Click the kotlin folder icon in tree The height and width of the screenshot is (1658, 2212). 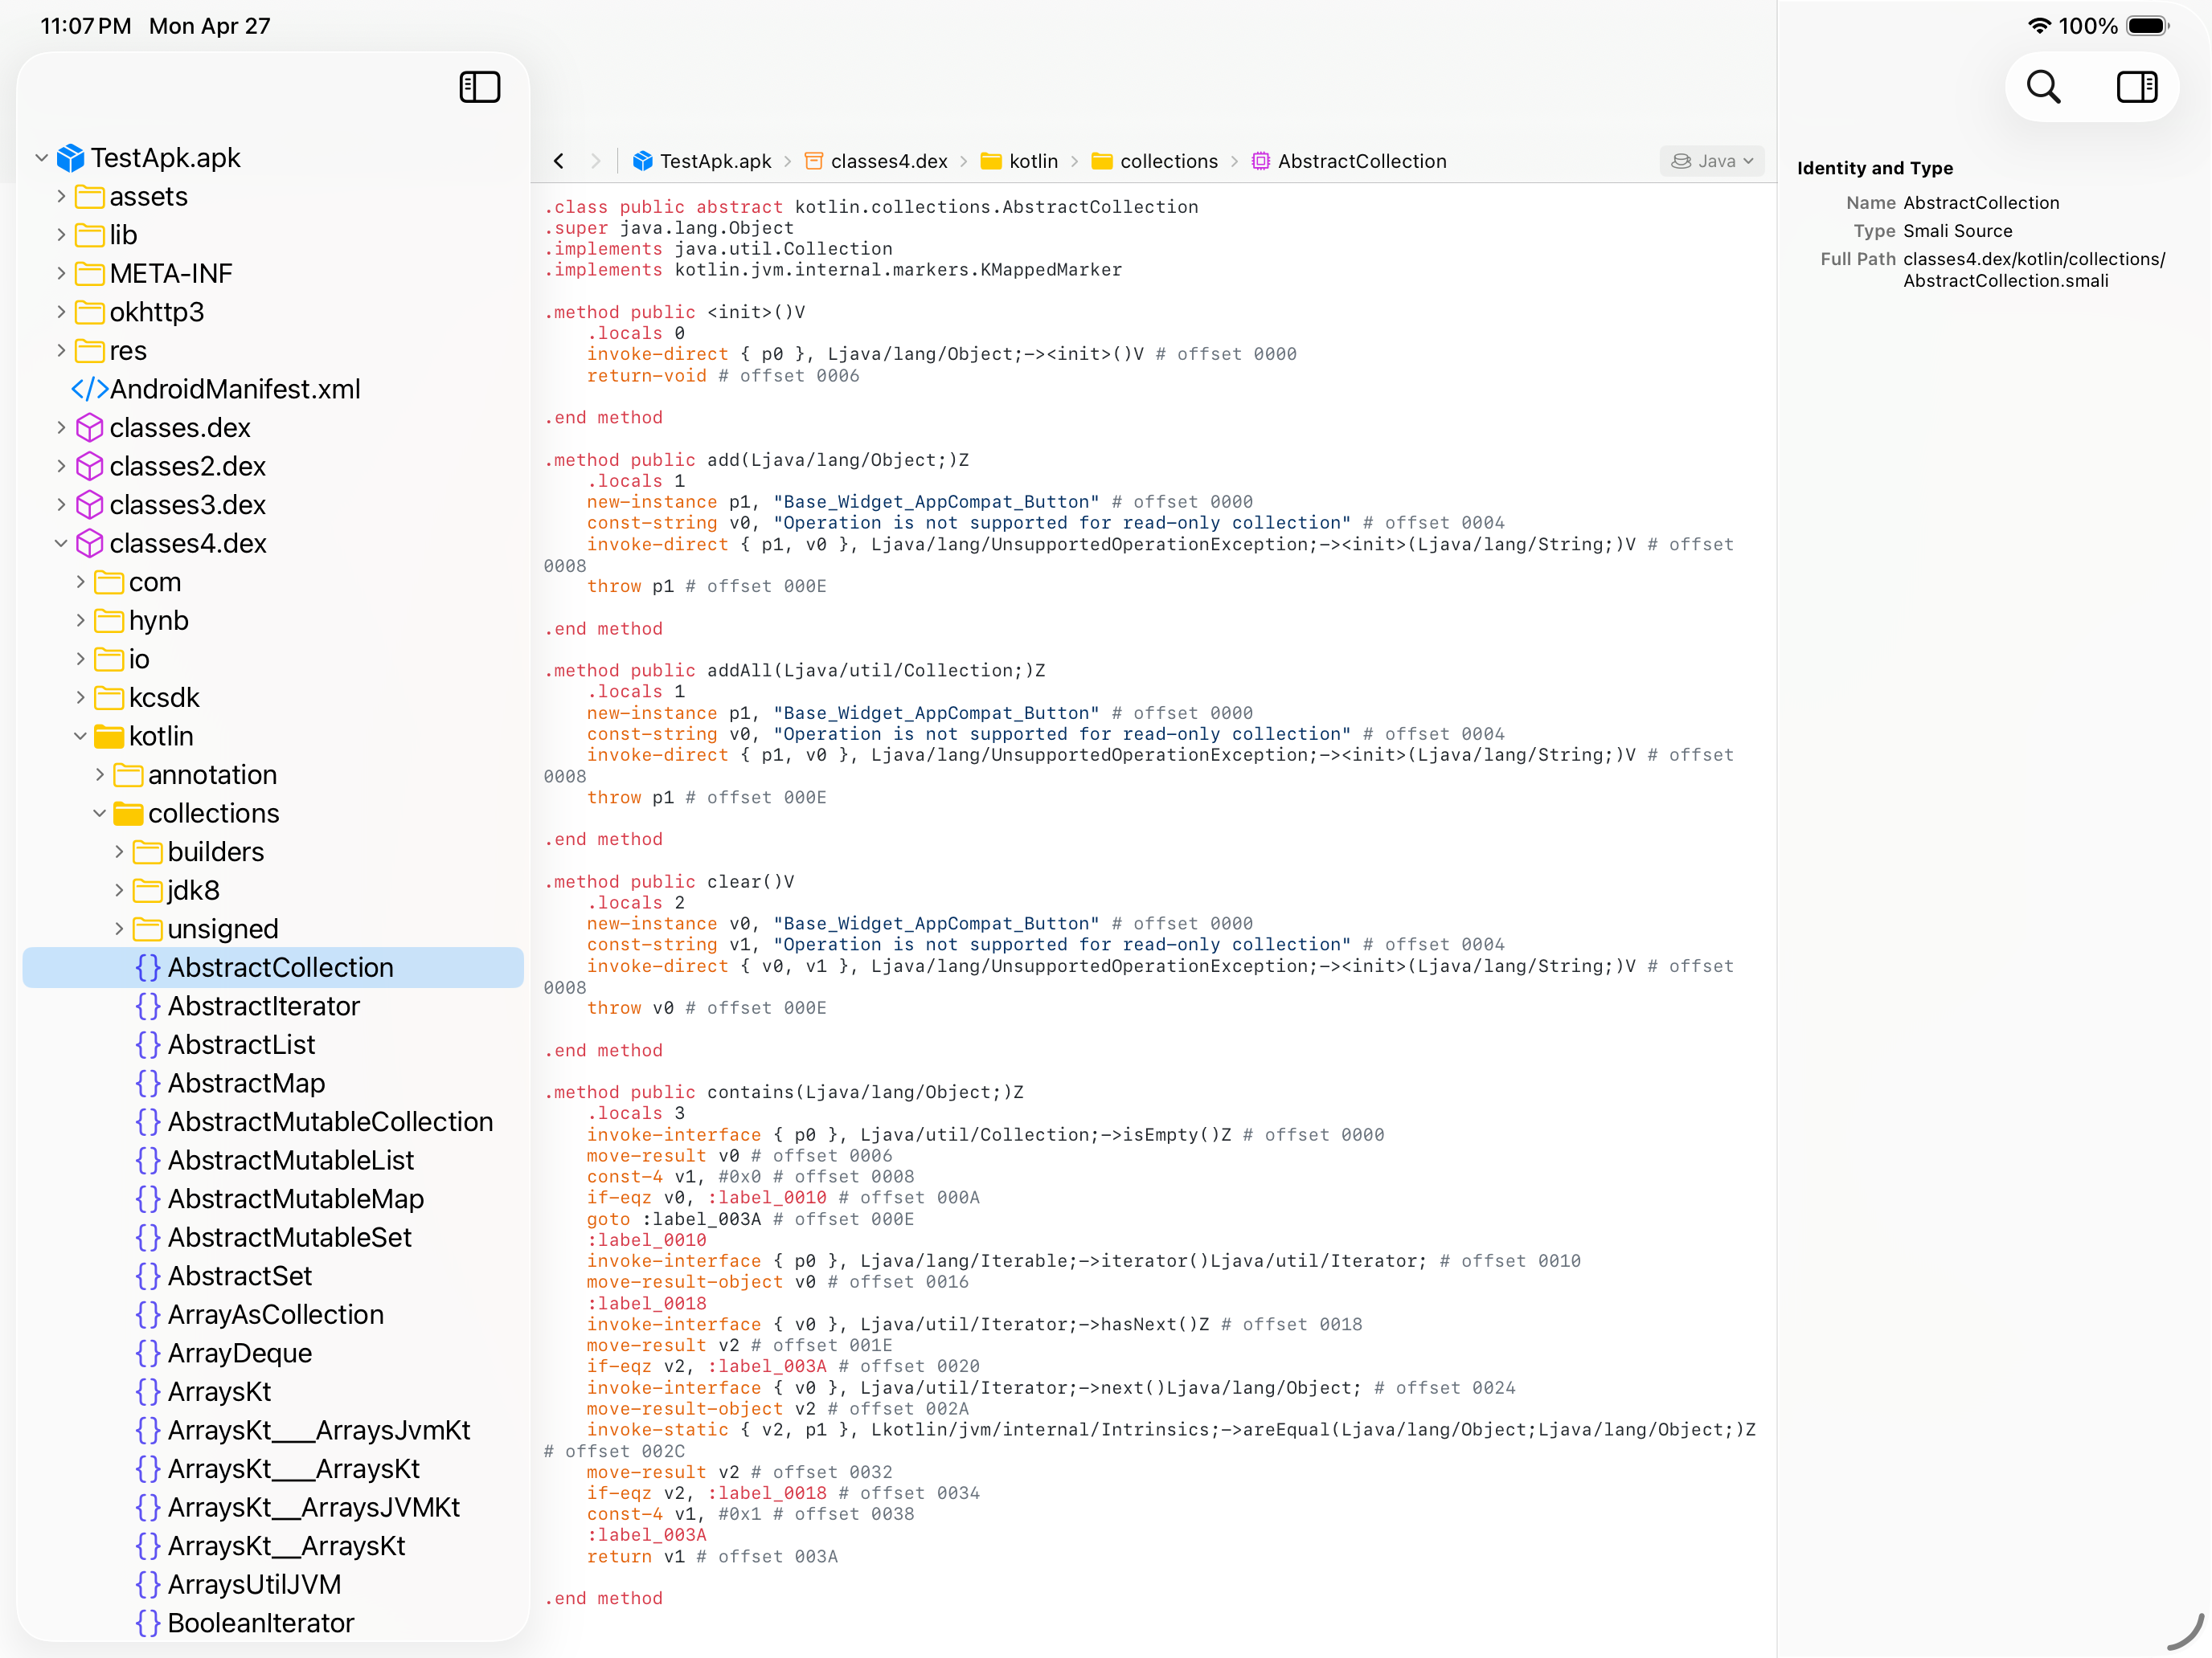pyautogui.click(x=109, y=737)
